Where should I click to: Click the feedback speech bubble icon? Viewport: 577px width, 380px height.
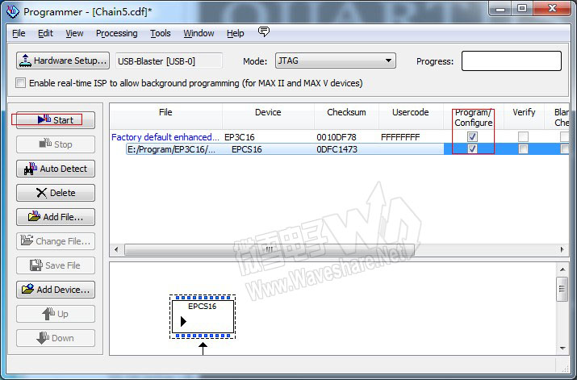pyautogui.click(x=263, y=31)
